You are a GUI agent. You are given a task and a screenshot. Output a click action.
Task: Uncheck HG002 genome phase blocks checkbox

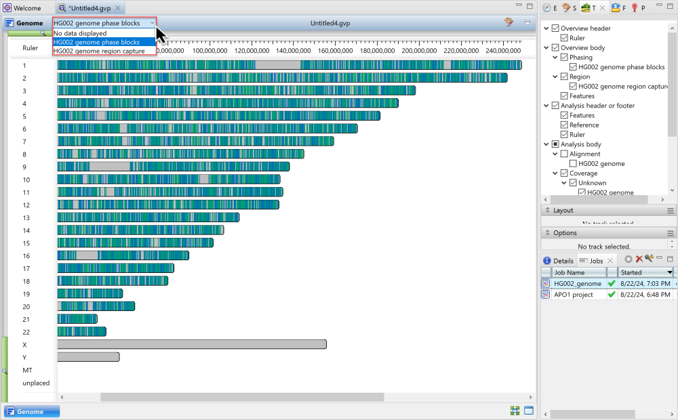tap(574, 67)
